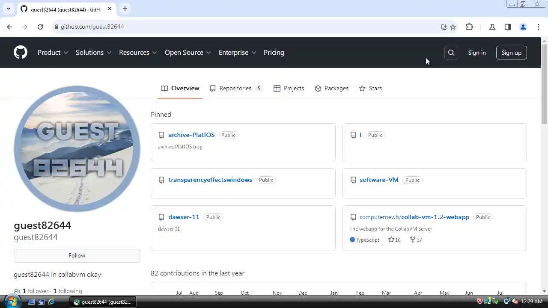The image size is (548, 308).
Task: Open the software-VM repository
Action: [379, 180]
